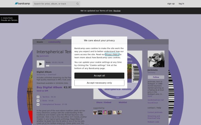Screen dimensions: 201x125
Task: Open the Terms of Use Review link
Action: tap(117, 11)
